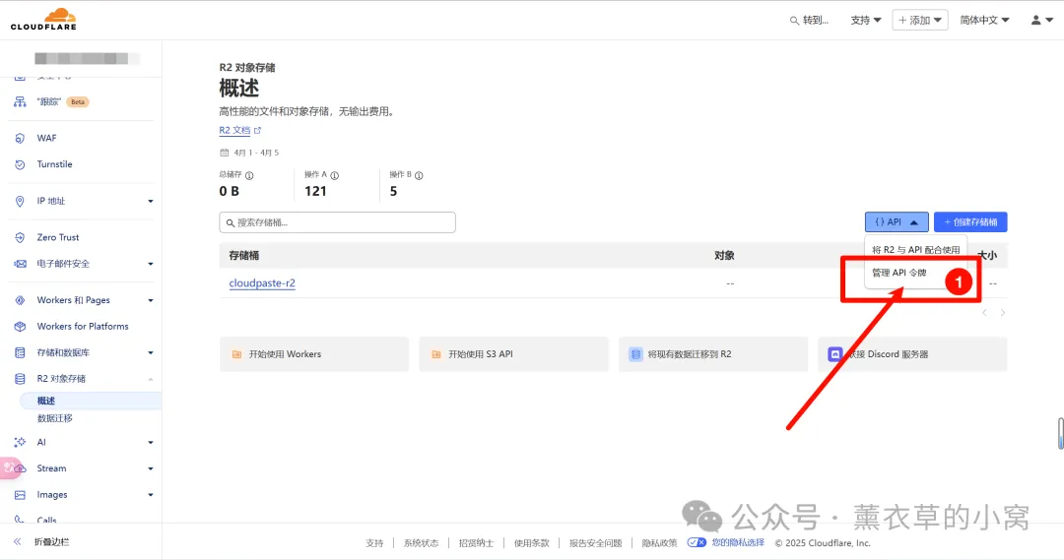Click the 电子邮件安全 envelope icon

tap(20, 264)
